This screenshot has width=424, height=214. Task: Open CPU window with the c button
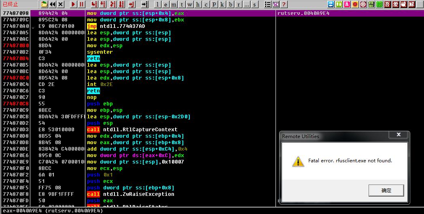click(206, 4)
